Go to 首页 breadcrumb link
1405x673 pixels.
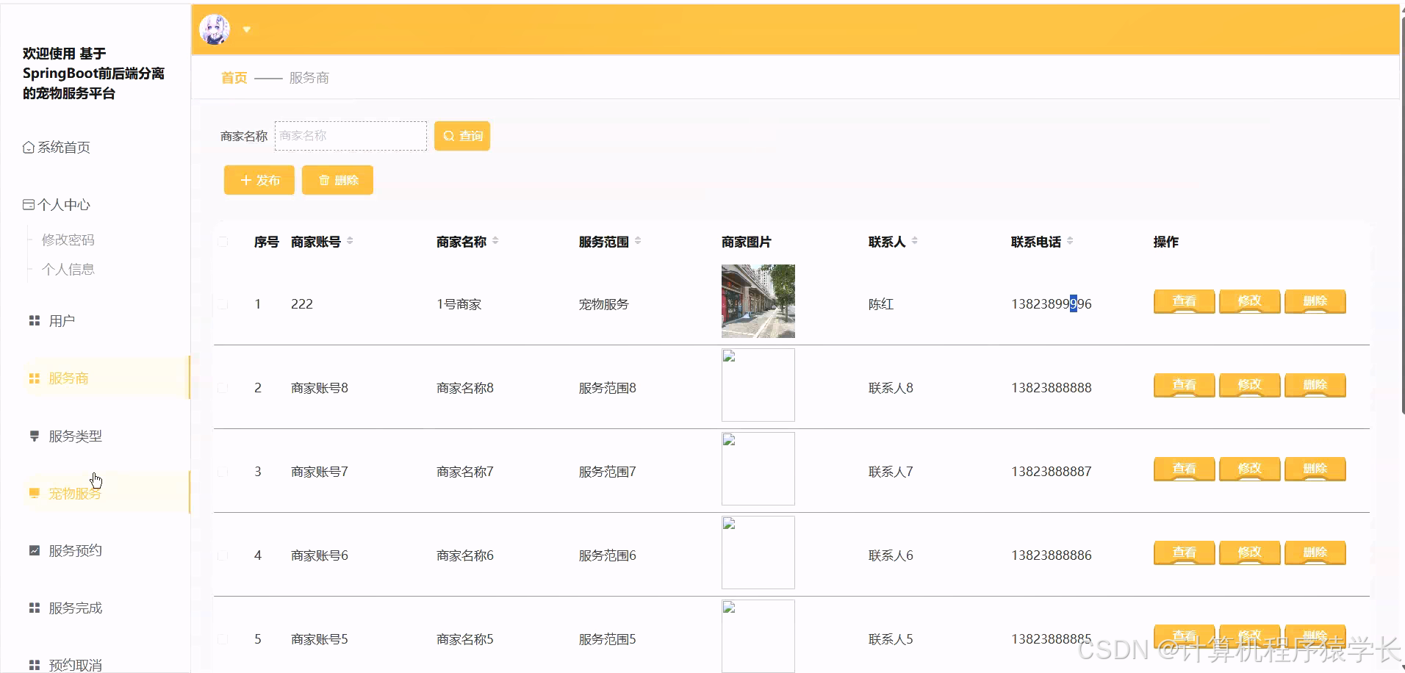(x=234, y=78)
